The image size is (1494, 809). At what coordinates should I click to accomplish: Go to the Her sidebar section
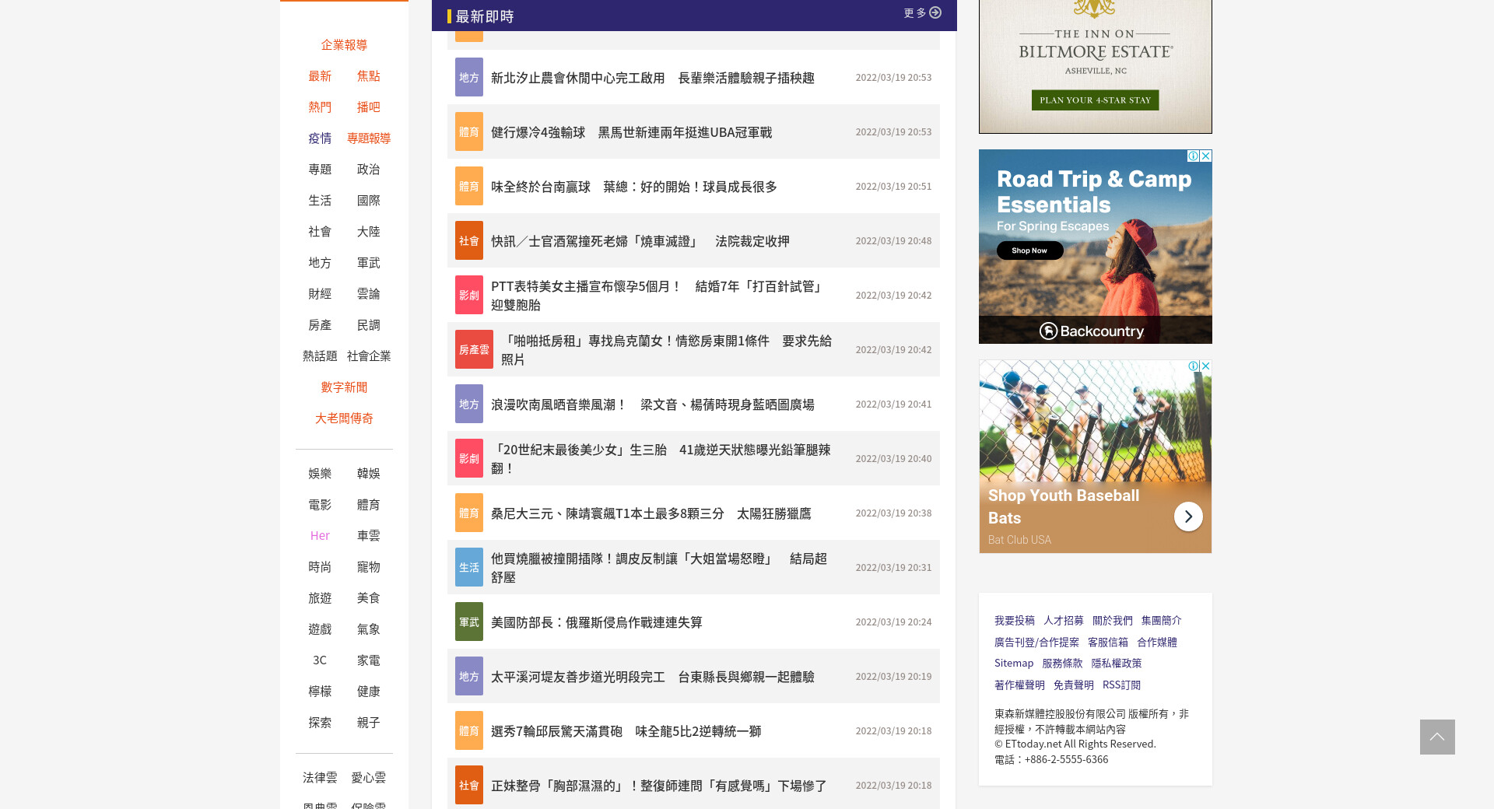[320, 536]
